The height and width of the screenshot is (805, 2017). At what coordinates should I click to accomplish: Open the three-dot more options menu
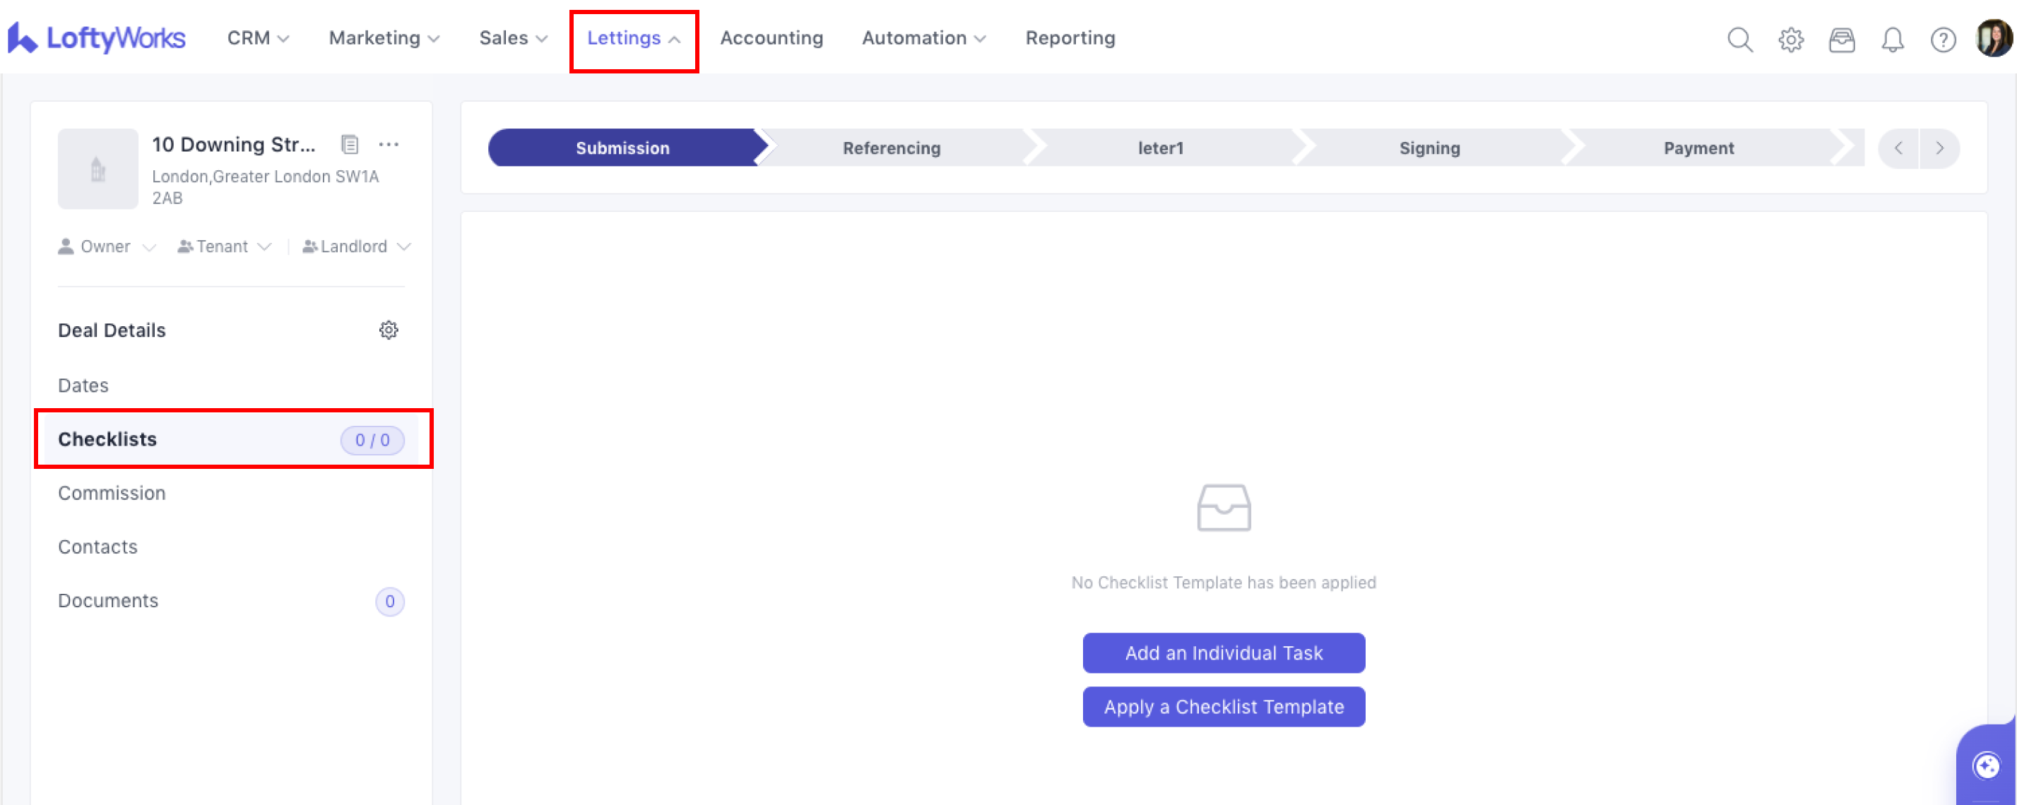[x=389, y=144]
